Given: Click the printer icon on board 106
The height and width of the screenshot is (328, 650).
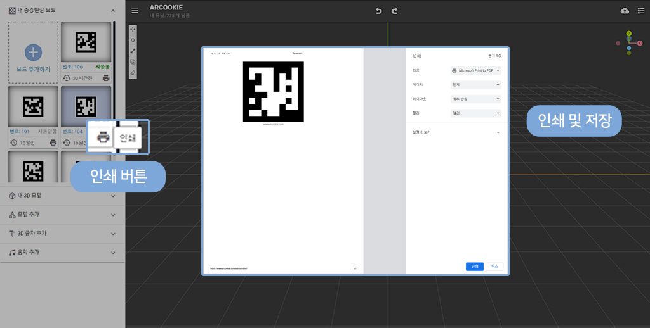Looking at the screenshot, I should click(106, 78).
